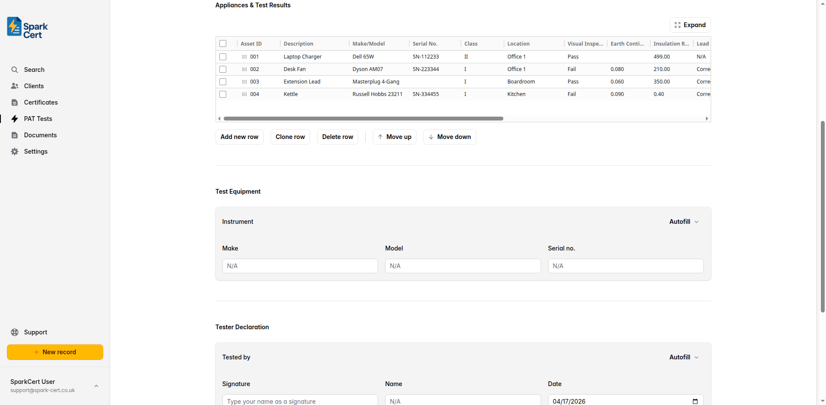Click the up arrow icon in Move up
The height and width of the screenshot is (405, 826).
[380, 137]
